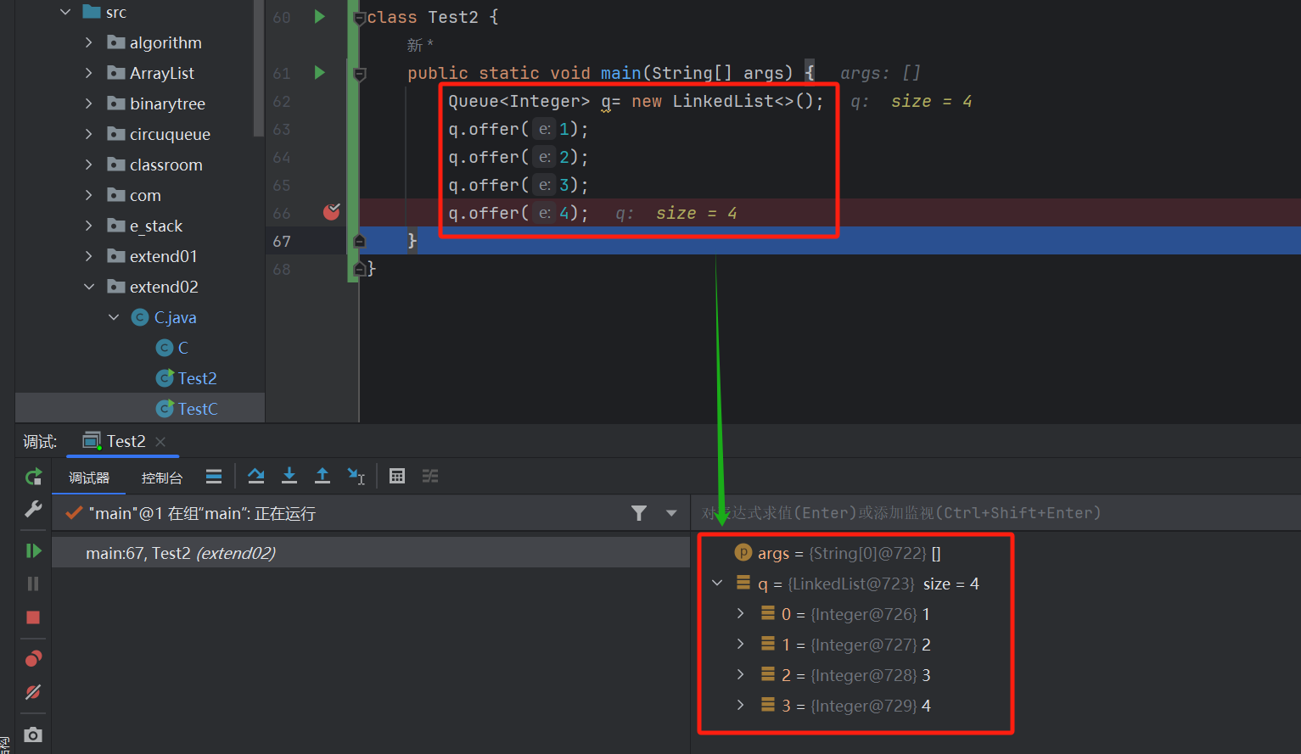
Task: Switch to the 调试器 tab
Action: pyautogui.click(x=89, y=478)
